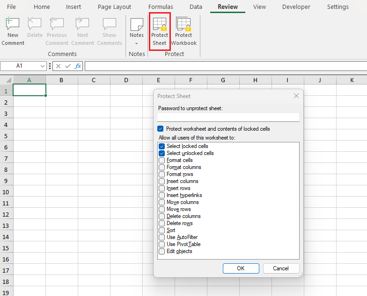Click the formula bar drag handle dots
The height and width of the screenshot is (296, 367).
click(x=50, y=66)
